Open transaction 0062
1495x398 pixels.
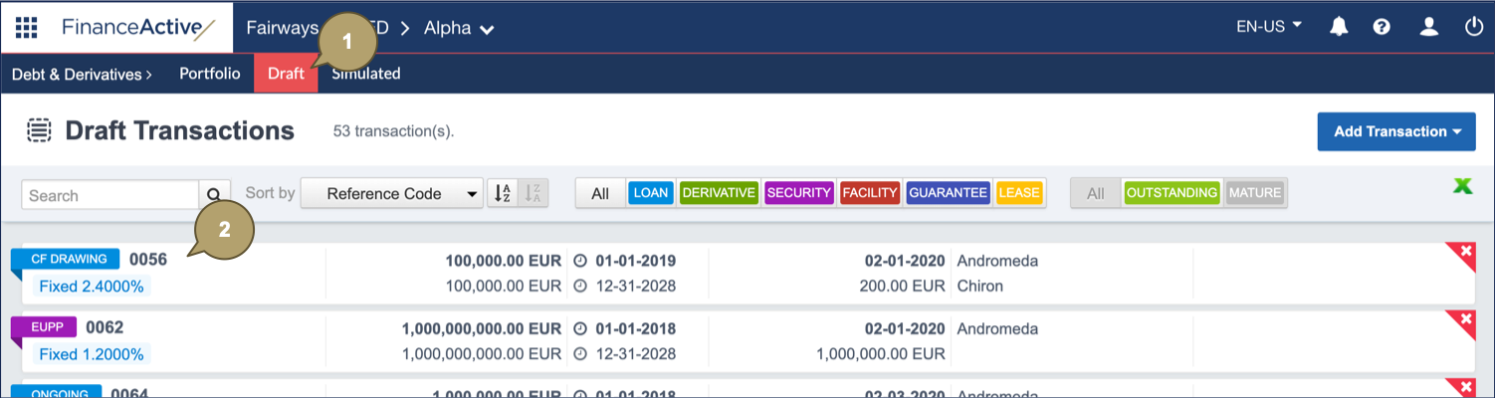pos(105,327)
